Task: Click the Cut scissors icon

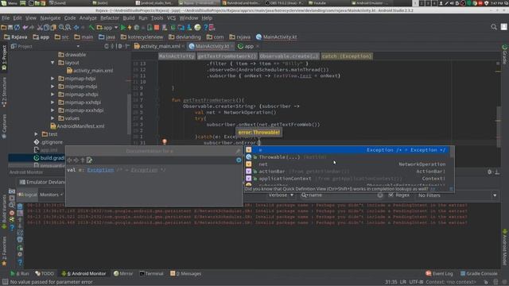Action: click(40, 28)
